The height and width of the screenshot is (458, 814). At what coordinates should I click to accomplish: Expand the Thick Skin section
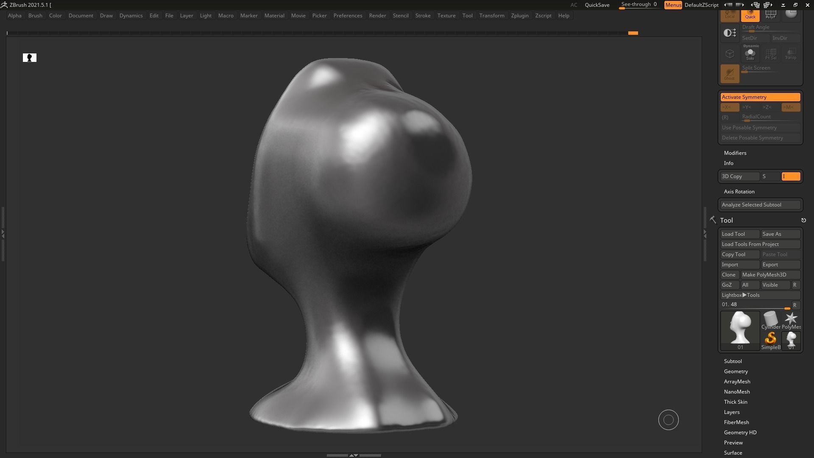click(x=736, y=402)
